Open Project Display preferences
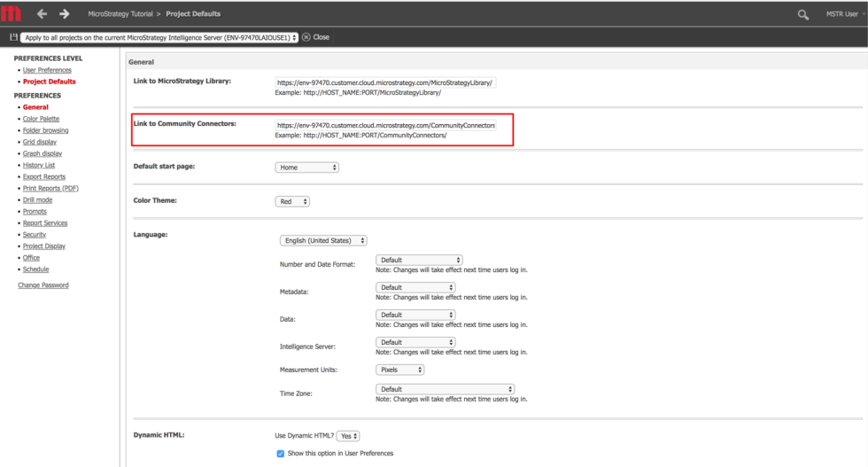The height and width of the screenshot is (467, 868). coord(43,246)
